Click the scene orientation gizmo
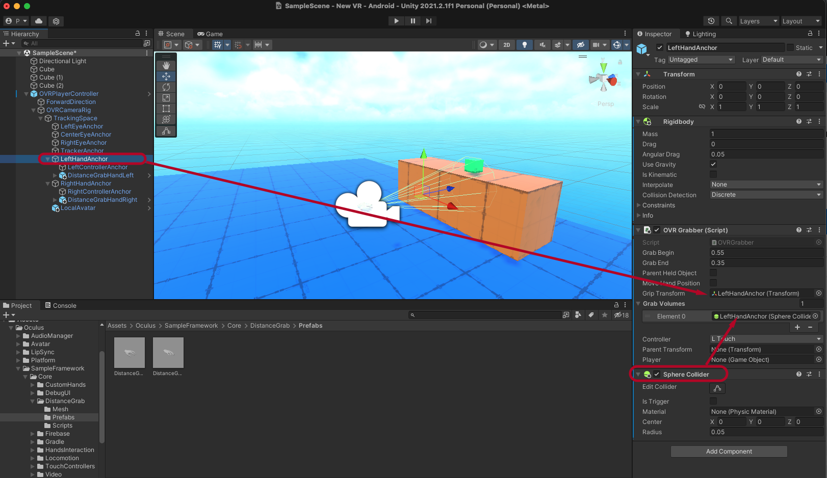 point(604,79)
